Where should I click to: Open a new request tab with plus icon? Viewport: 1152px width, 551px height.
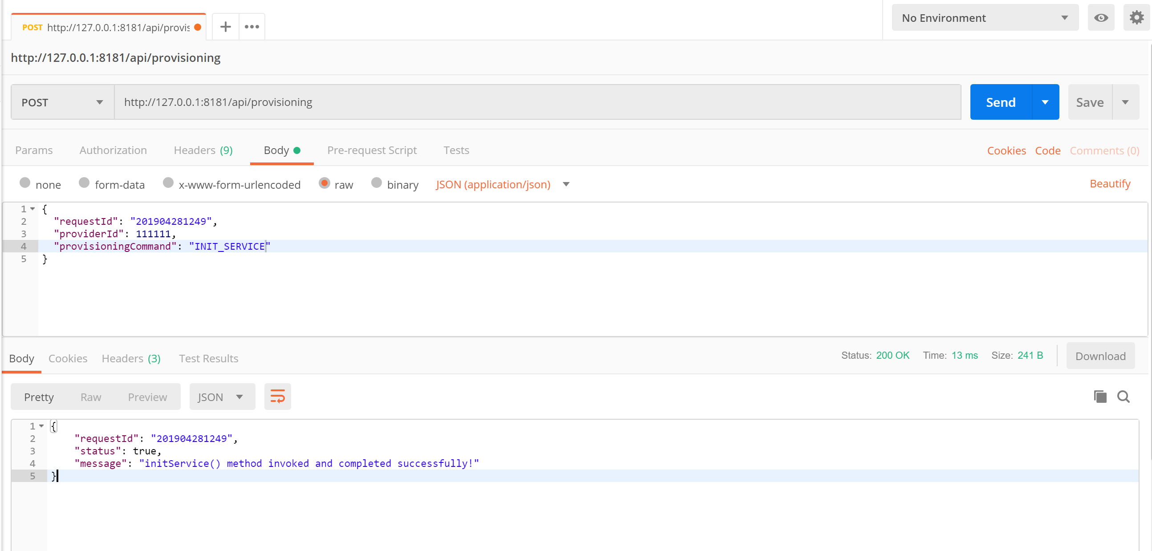tap(225, 27)
